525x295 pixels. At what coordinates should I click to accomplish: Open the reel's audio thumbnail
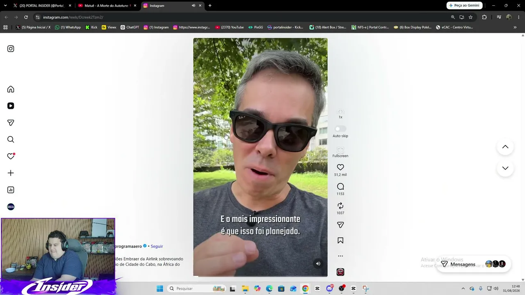click(340, 272)
